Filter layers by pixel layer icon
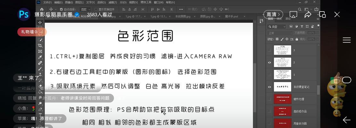Viewport: 356px width, 128px height. point(291,27)
